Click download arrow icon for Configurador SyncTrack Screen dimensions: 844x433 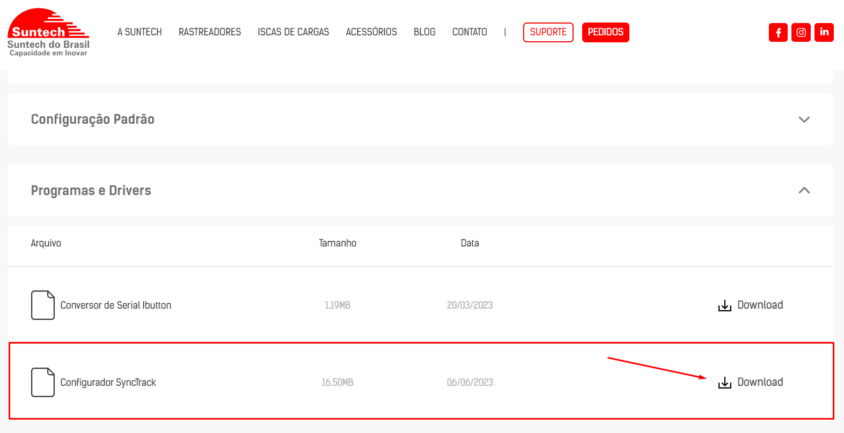[725, 383]
